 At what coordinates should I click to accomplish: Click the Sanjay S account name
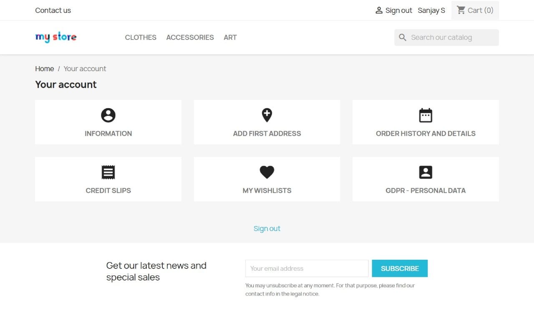click(431, 10)
